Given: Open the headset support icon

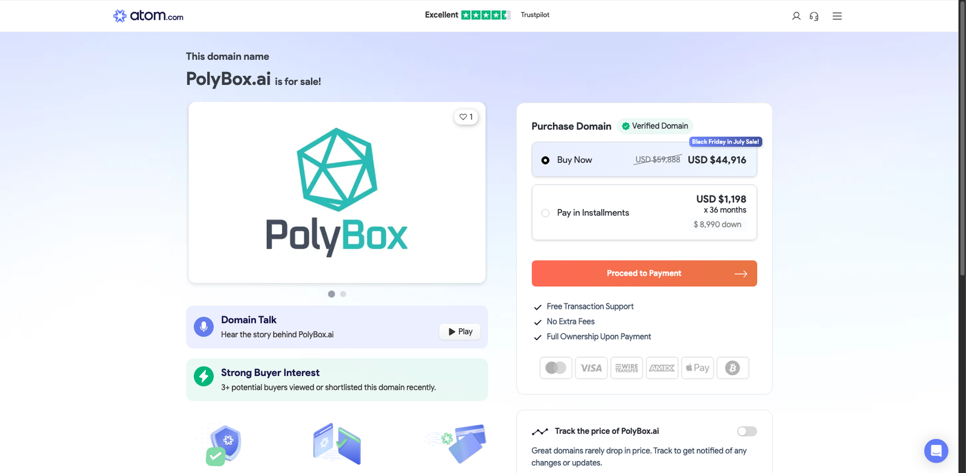Looking at the screenshot, I should (x=814, y=16).
